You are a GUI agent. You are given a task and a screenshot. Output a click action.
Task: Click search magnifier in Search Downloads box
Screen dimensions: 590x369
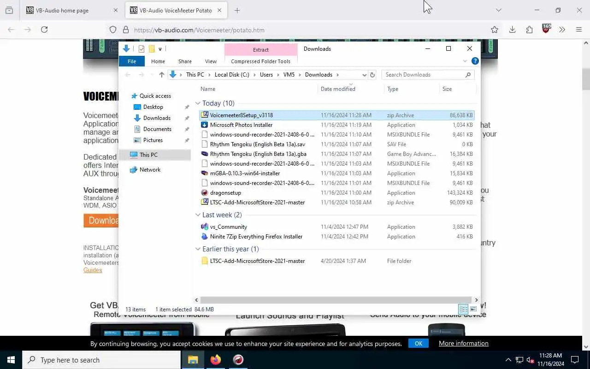(x=468, y=75)
